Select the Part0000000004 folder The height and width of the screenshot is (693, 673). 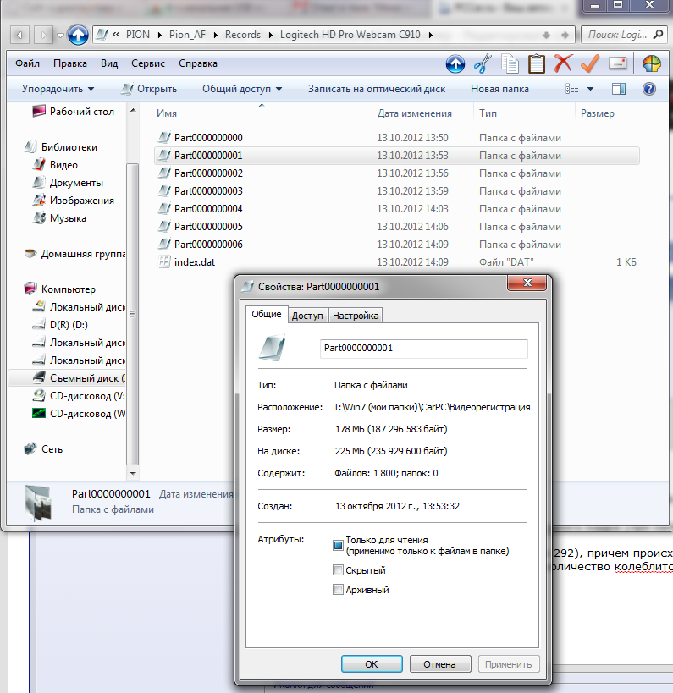(208, 209)
